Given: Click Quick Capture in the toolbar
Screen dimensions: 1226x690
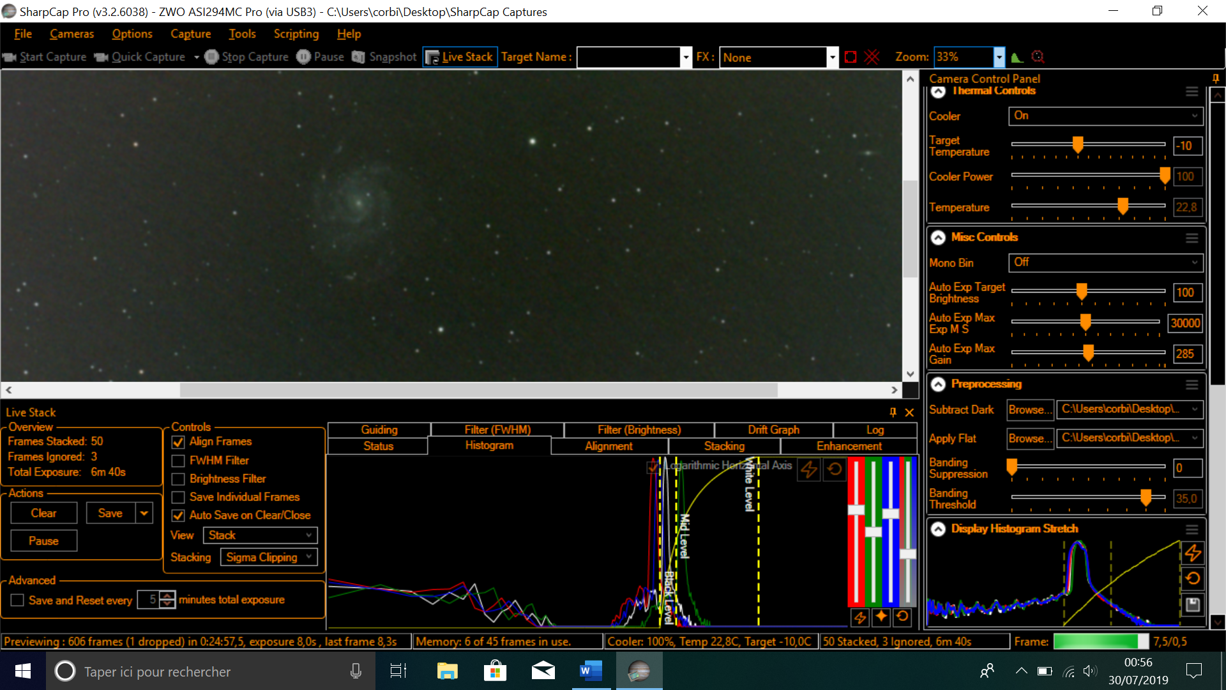Looking at the screenshot, I should pyautogui.click(x=140, y=57).
